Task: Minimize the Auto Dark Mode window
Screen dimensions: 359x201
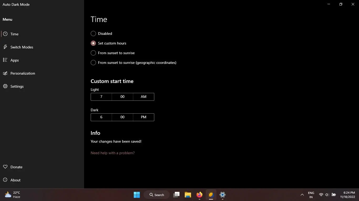Action: tap(329, 4)
